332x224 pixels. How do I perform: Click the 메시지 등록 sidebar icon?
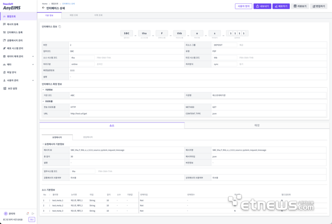pos(4,24)
